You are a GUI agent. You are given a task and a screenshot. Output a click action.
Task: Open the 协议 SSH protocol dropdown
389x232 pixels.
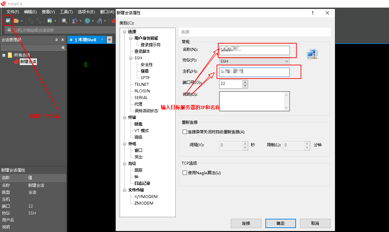click(254, 61)
